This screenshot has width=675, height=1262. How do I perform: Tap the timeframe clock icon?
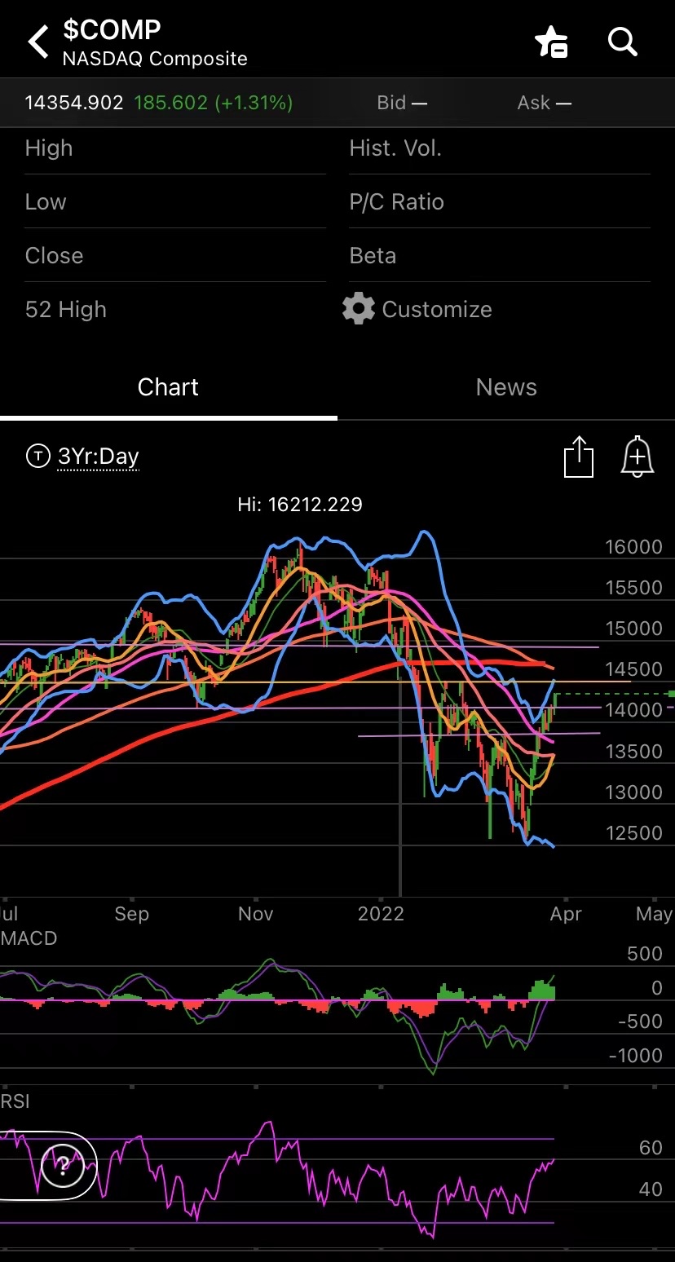(37, 456)
